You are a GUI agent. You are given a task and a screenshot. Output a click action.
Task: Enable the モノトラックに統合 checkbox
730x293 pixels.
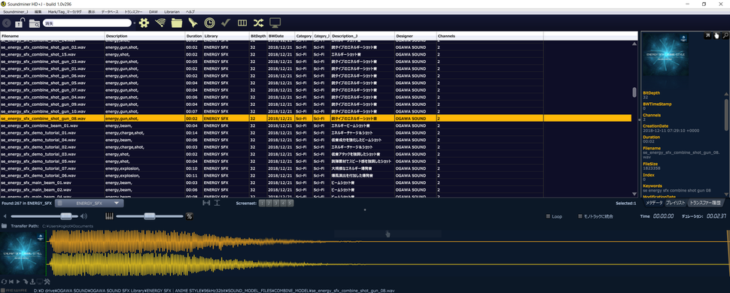tap(580, 216)
